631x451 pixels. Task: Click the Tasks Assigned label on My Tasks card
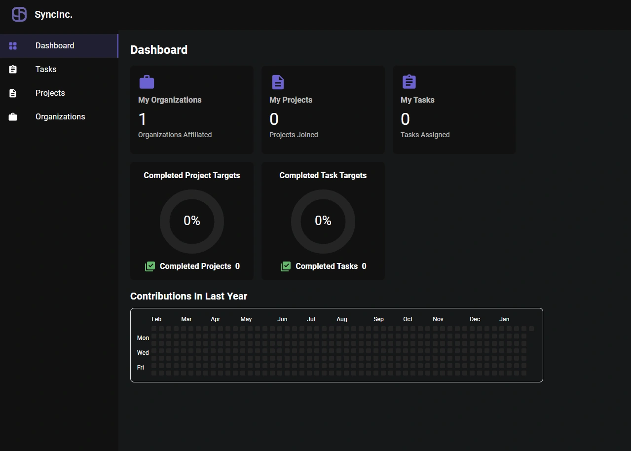pyautogui.click(x=425, y=135)
